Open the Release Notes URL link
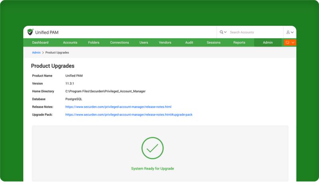 pos(118,107)
